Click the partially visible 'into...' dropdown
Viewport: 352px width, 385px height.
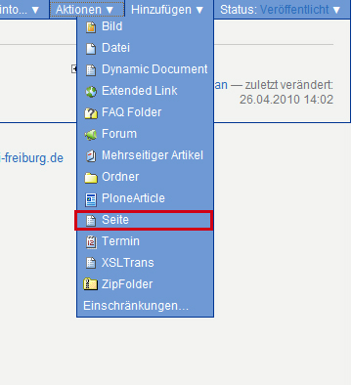pyautogui.click(x=20, y=10)
